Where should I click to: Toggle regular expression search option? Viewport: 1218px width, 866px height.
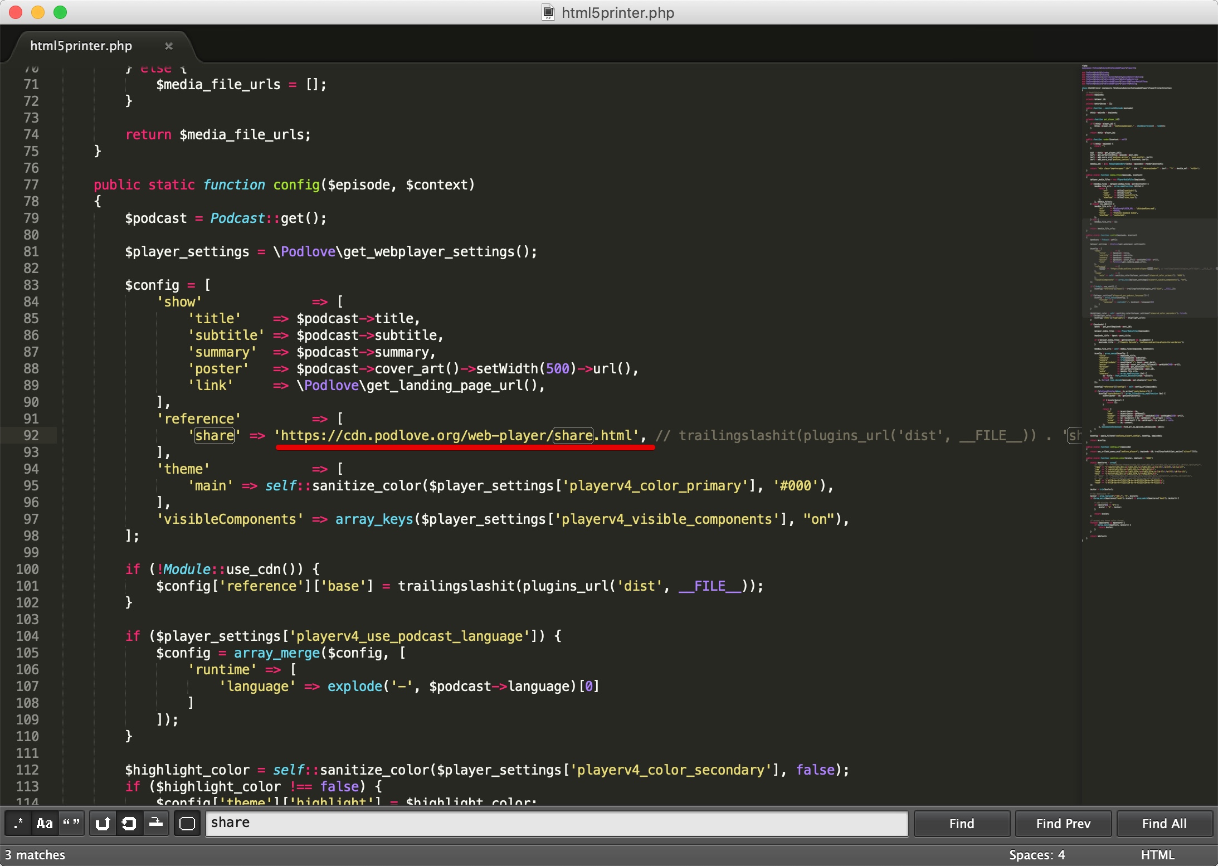click(18, 823)
